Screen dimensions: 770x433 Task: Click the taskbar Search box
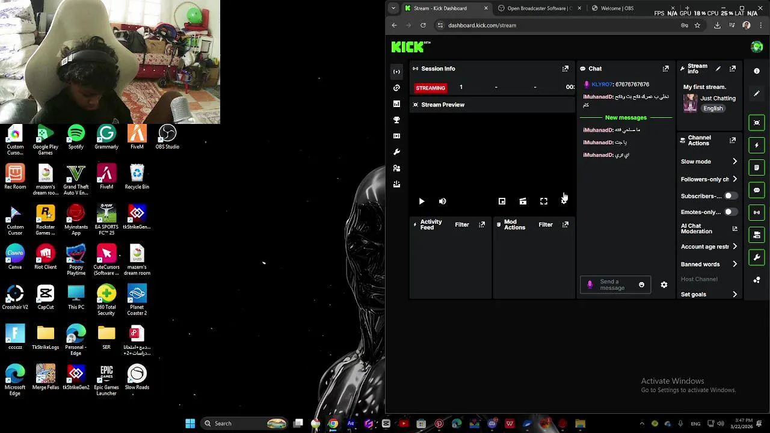pyautogui.click(x=245, y=423)
